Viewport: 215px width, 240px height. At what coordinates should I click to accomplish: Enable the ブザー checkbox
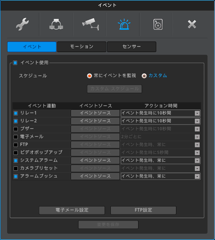click(16, 129)
